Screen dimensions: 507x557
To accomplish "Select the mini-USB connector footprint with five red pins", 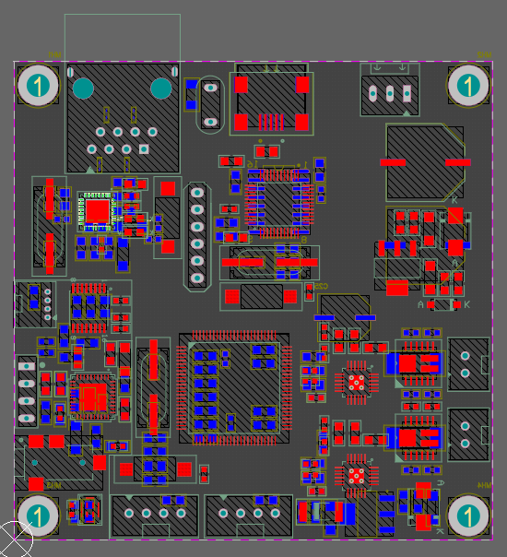I will pyautogui.click(x=272, y=99).
